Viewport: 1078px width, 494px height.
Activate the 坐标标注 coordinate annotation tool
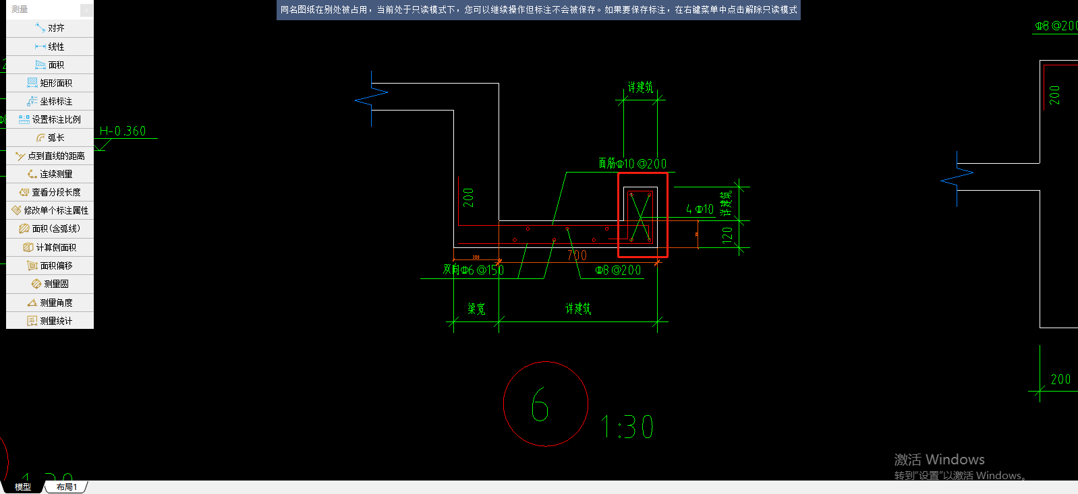coord(50,101)
